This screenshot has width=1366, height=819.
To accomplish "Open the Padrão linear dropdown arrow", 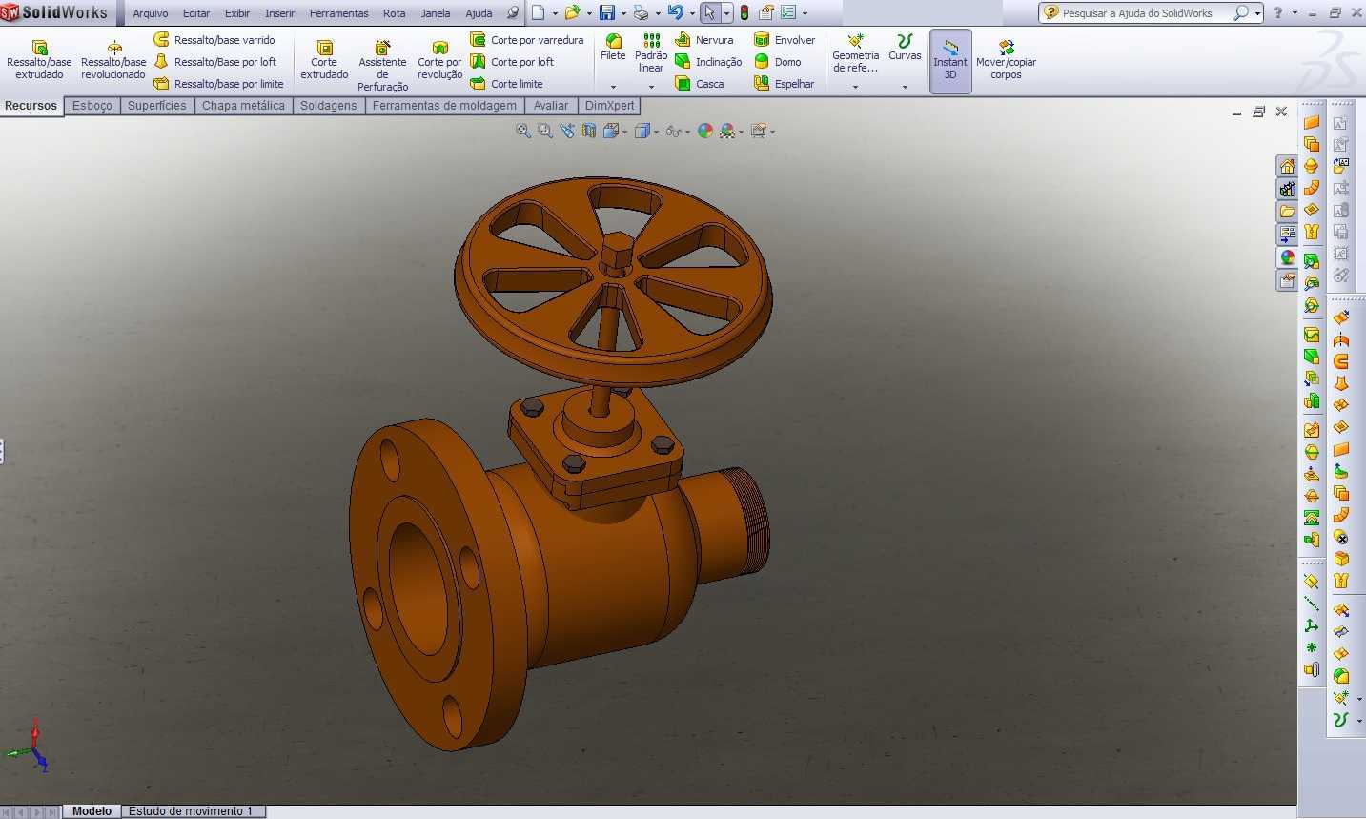I will tap(651, 87).
